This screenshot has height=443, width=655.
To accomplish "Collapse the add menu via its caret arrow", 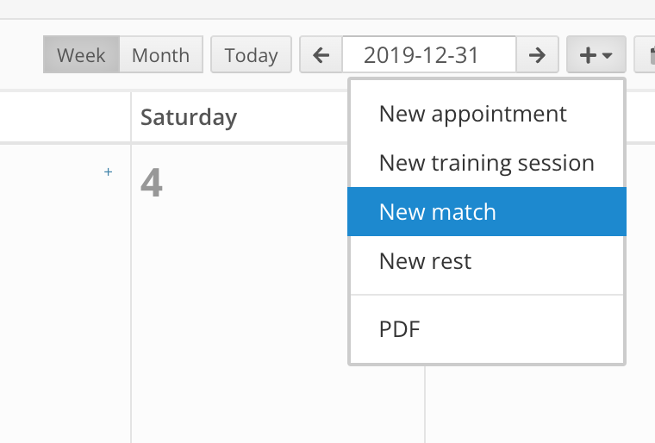I will tap(607, 55).
